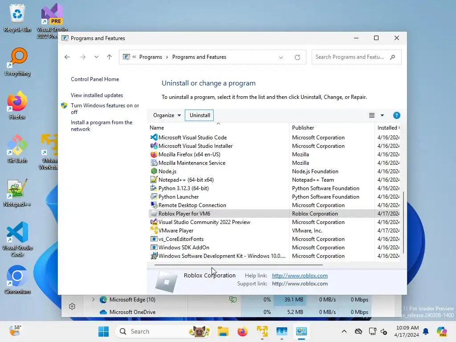This screenshot has width=456, height=342.
Task: Click the VMware Player program icon
Action: tap(154, 230)
